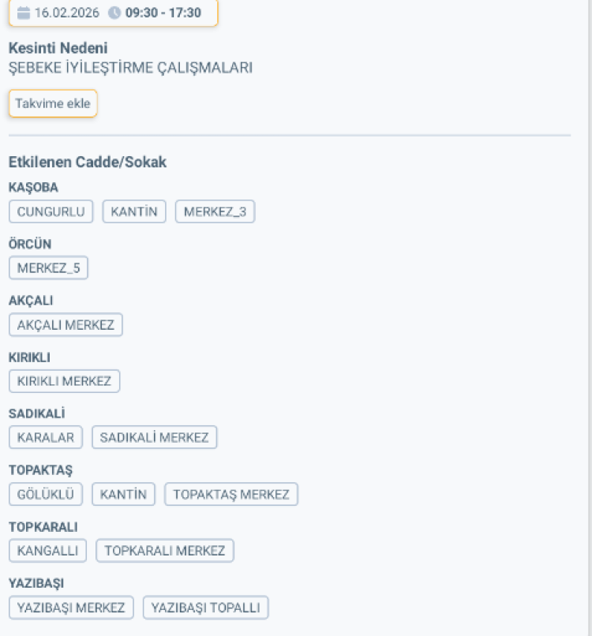Screen dimensions: 592x636
Task: Click the KANTİN tag under TOPAKTAŞ
Action: (124, 495)
